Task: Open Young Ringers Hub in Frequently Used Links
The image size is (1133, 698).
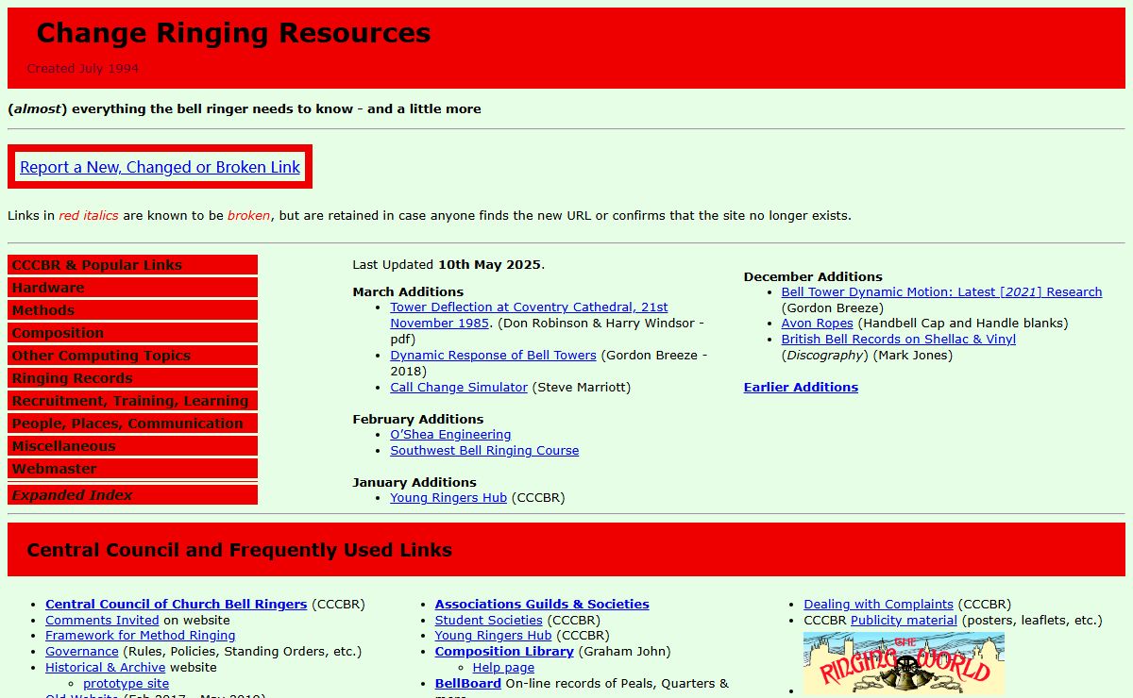Action: (x=493, y=635)
